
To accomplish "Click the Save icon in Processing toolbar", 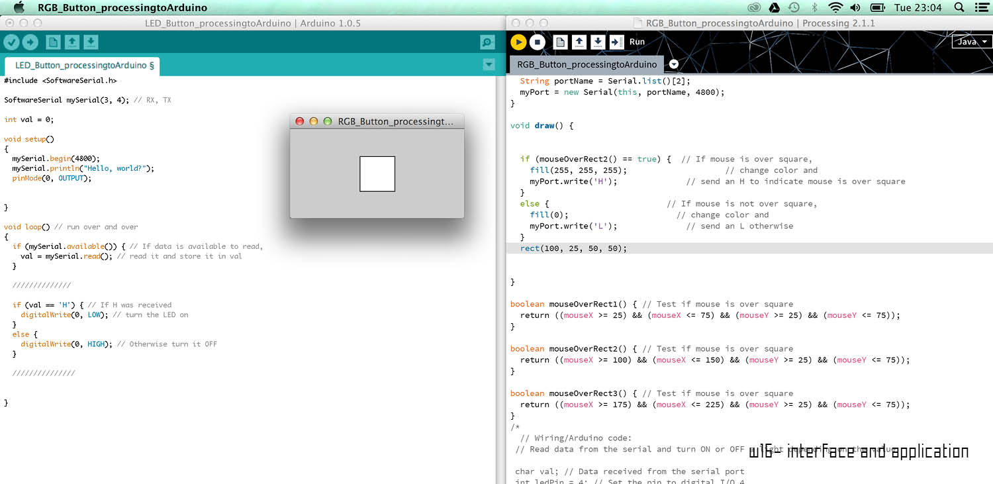I will click(x=598, y=42).
